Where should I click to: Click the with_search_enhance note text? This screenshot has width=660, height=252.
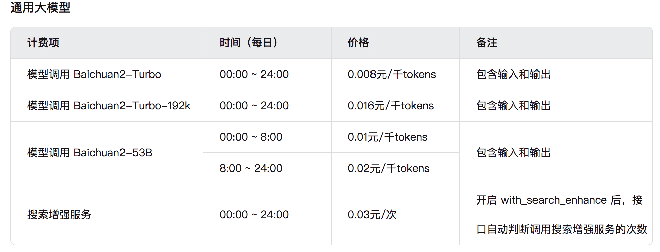coord(554,200)
